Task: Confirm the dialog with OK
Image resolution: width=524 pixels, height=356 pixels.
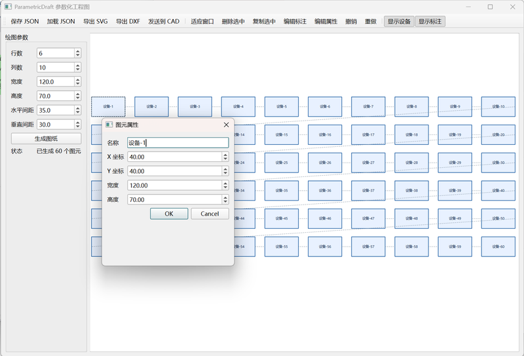Action: click(169, 214)
